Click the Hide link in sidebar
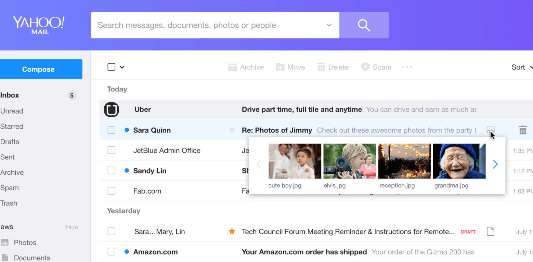 tap(71, 227)
